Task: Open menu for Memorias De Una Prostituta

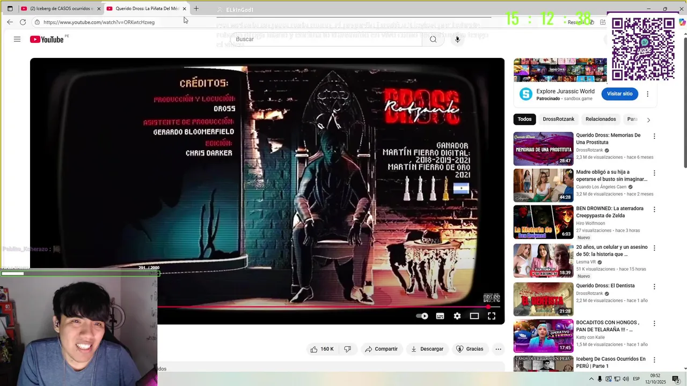Action: (x=654, y=136)
